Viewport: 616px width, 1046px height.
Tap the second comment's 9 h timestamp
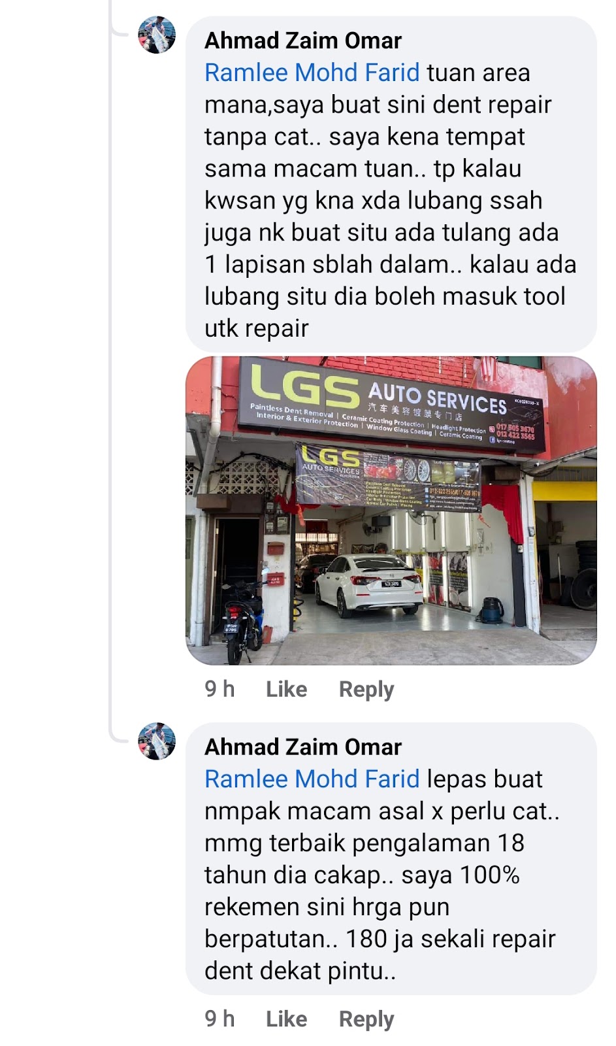pos(219,1019)
